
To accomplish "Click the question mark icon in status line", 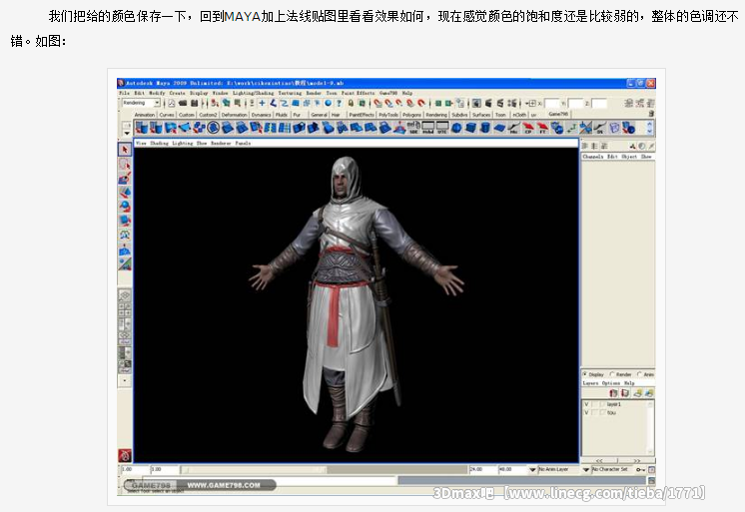I will 340,103.
